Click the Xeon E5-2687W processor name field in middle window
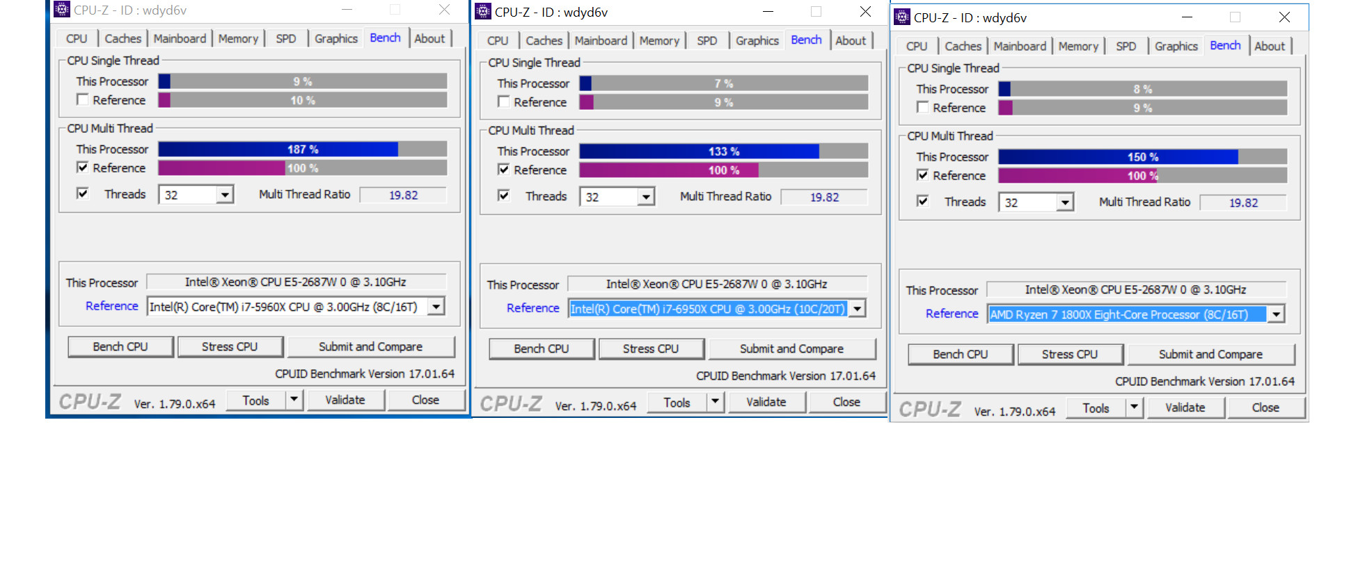The height and width of the screenshot is (573, 1349). 717,284
